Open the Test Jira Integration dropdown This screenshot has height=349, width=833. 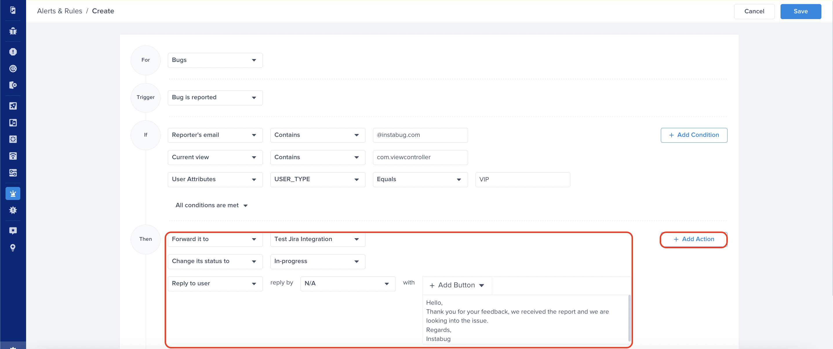click(x=317, y=239)
